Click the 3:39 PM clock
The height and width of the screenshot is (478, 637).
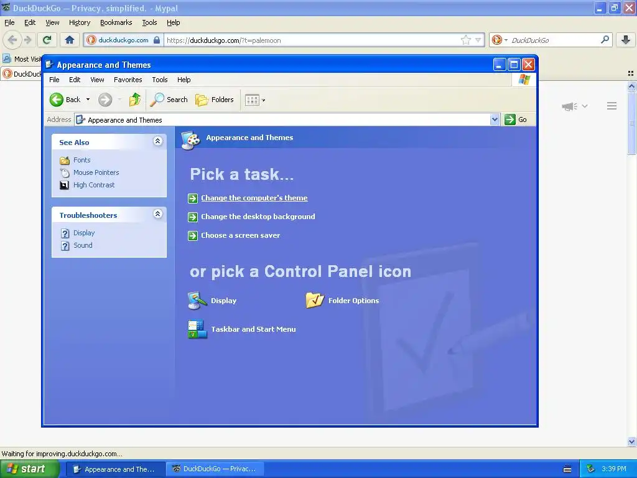click(614, 469)
